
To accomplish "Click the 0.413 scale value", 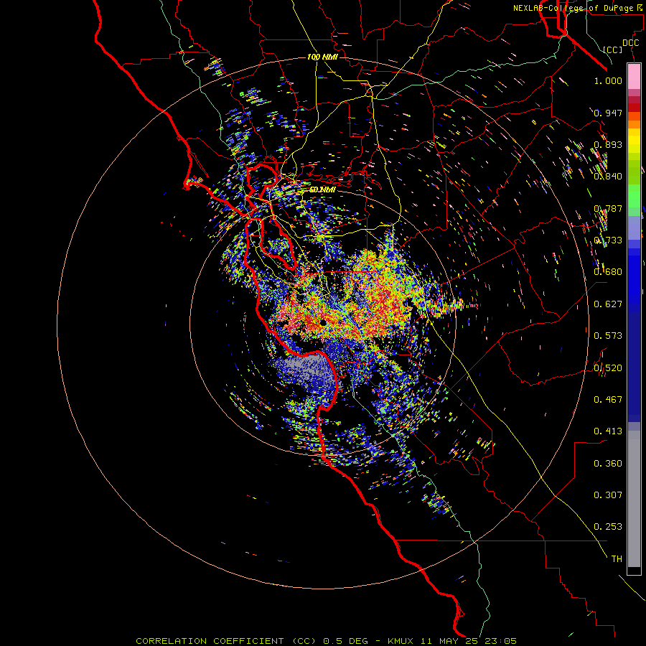I will 608,431.
